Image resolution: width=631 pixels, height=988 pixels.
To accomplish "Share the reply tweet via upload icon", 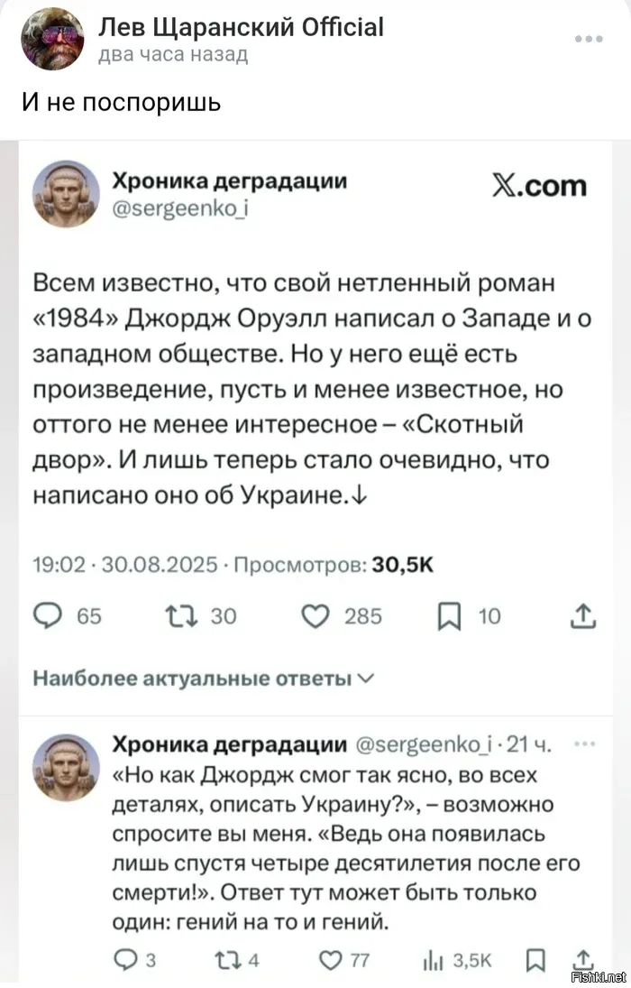I will point(583,960).
